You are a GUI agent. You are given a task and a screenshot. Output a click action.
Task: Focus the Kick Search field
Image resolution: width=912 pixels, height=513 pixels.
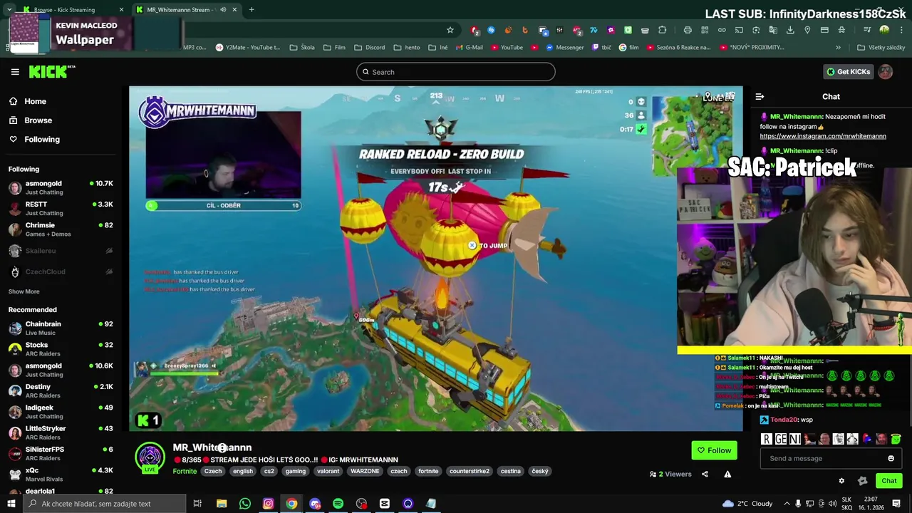point(456,72)
